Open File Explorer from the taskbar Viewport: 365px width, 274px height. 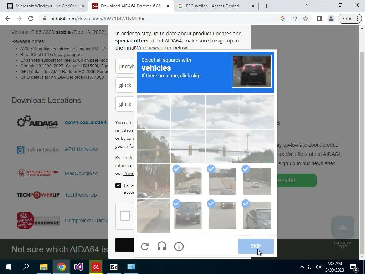click(43, 267)
